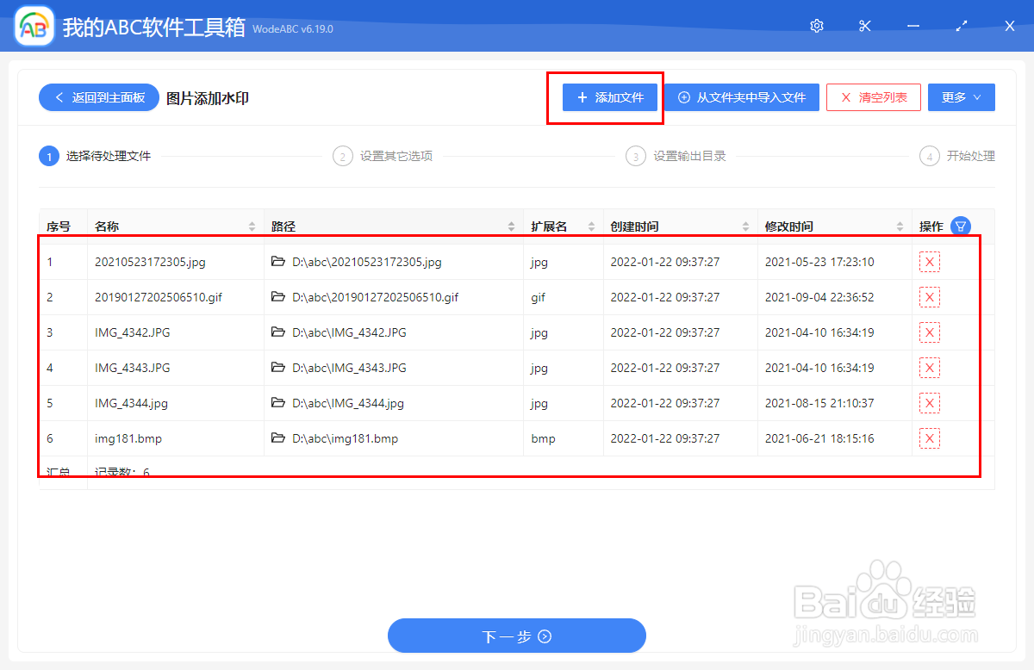Remove img181.bmp using its X icon
The image size is (1034, 670).
pos(930,438)
